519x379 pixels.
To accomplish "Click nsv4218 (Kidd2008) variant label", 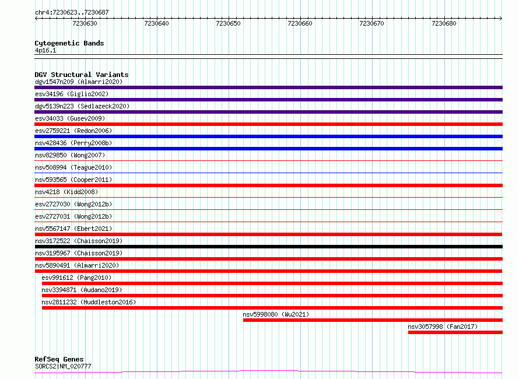I will [66, 192].
